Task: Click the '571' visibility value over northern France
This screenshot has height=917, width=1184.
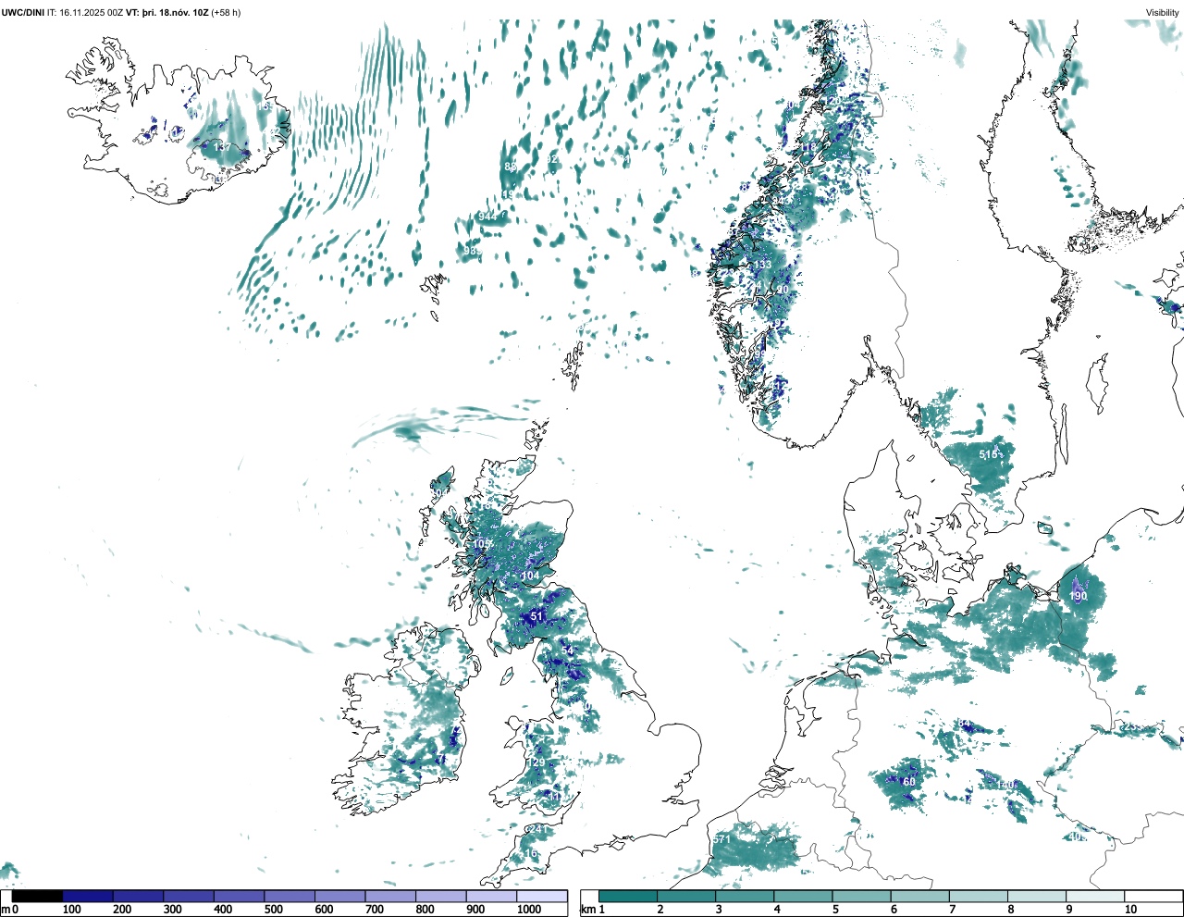Action: tap(722, 839)
